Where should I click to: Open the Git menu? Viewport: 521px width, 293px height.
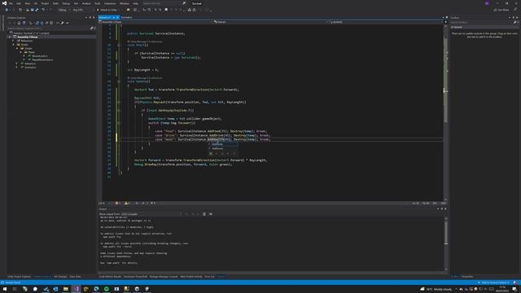(x=36, y=3)
